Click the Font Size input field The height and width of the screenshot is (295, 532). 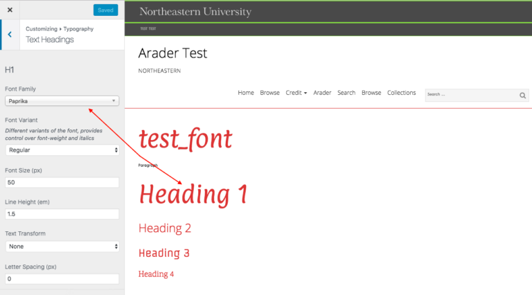pos(62,183)
